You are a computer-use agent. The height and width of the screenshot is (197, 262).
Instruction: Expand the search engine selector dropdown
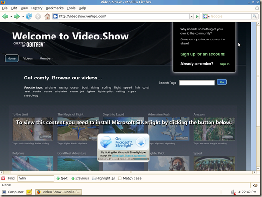(206, 16)
